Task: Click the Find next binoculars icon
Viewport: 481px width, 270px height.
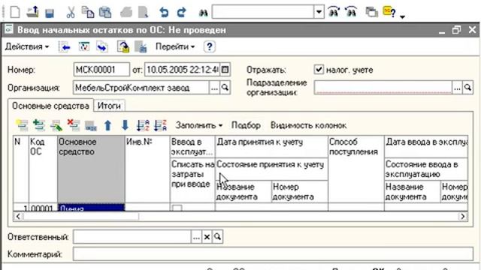Action: (334, 12)
